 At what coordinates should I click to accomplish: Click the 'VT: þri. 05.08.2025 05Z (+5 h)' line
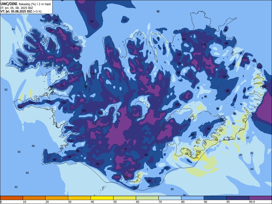pos(21,12)
